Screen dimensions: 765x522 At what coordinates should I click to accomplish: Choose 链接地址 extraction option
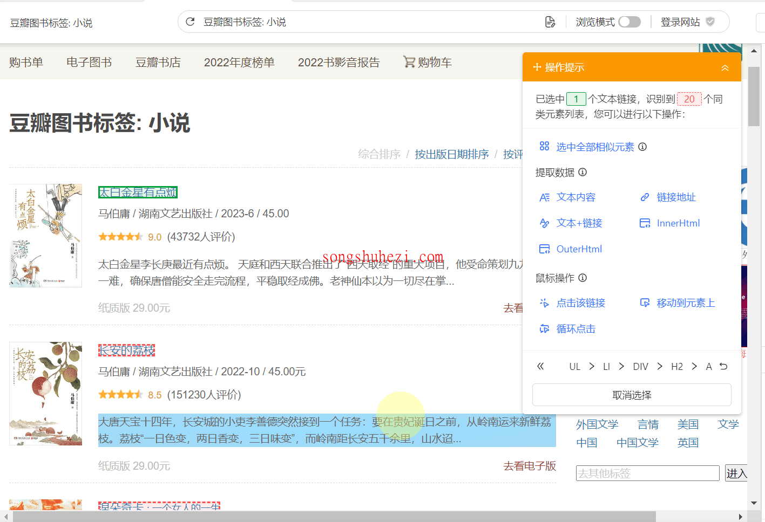tap(676, 197)
